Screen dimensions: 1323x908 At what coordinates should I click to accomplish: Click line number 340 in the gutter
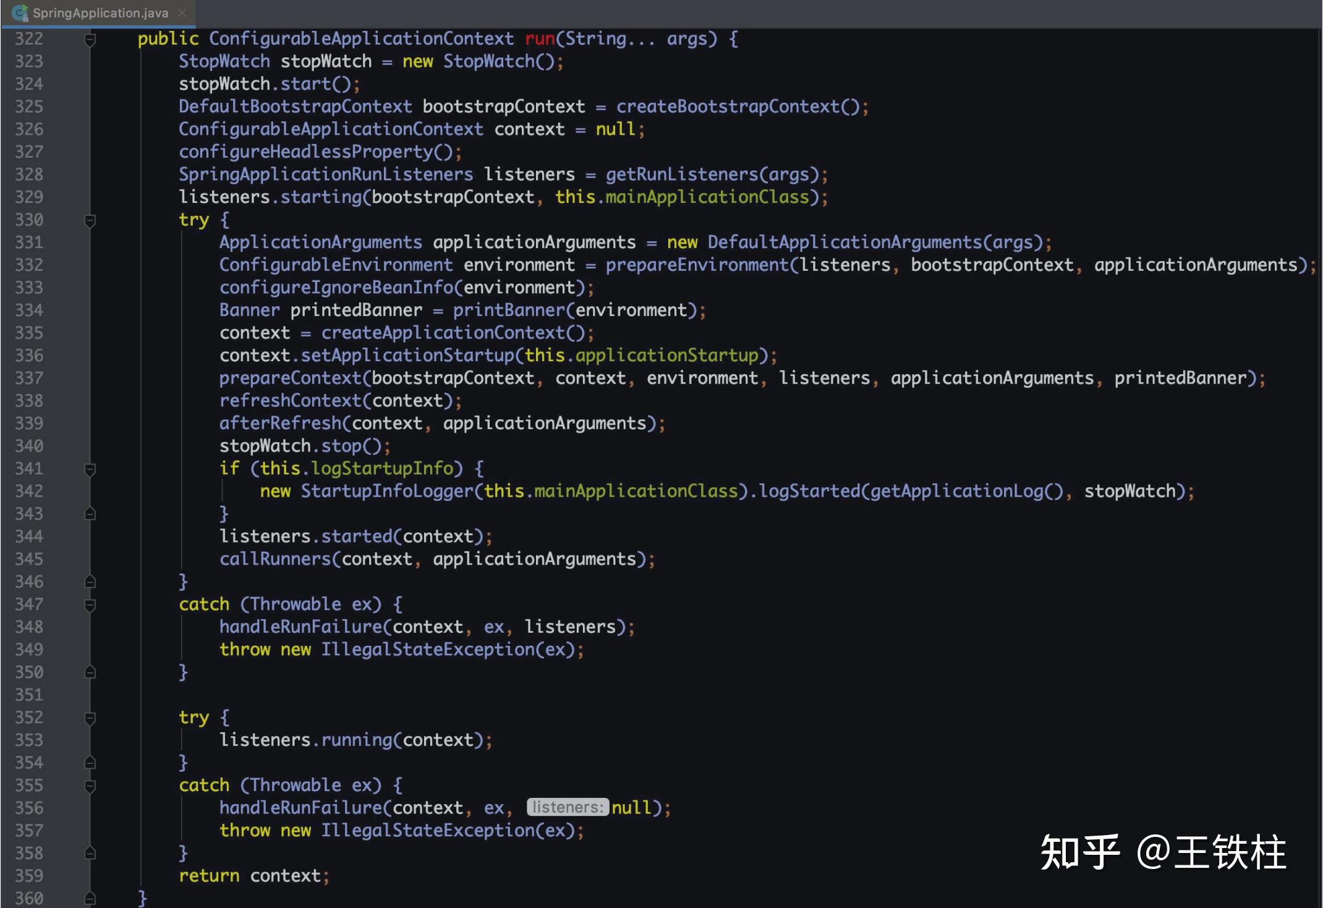(29, 445)
